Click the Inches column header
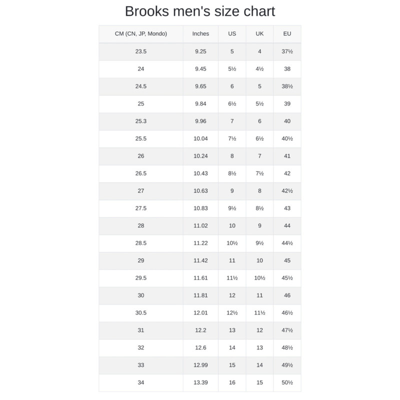 click(x=200, y=34)
